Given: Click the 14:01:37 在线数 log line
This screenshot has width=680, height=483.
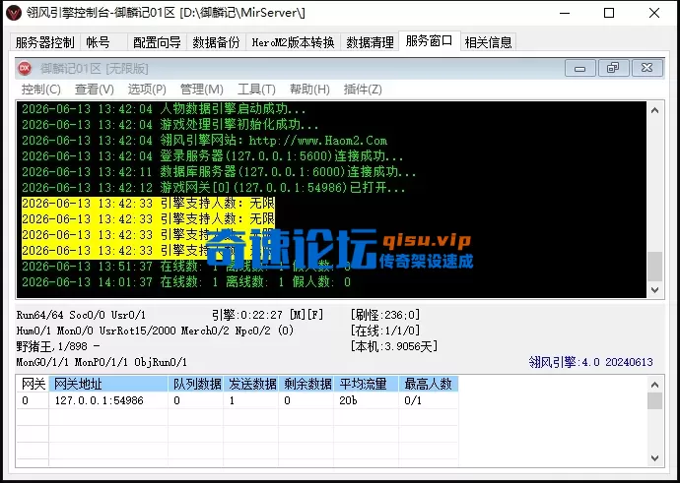Looking at the screenshot, I should point(186,282).
